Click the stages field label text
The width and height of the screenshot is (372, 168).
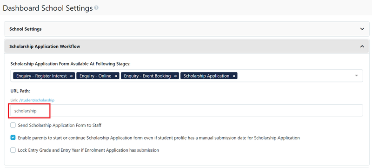pos(71,64)
